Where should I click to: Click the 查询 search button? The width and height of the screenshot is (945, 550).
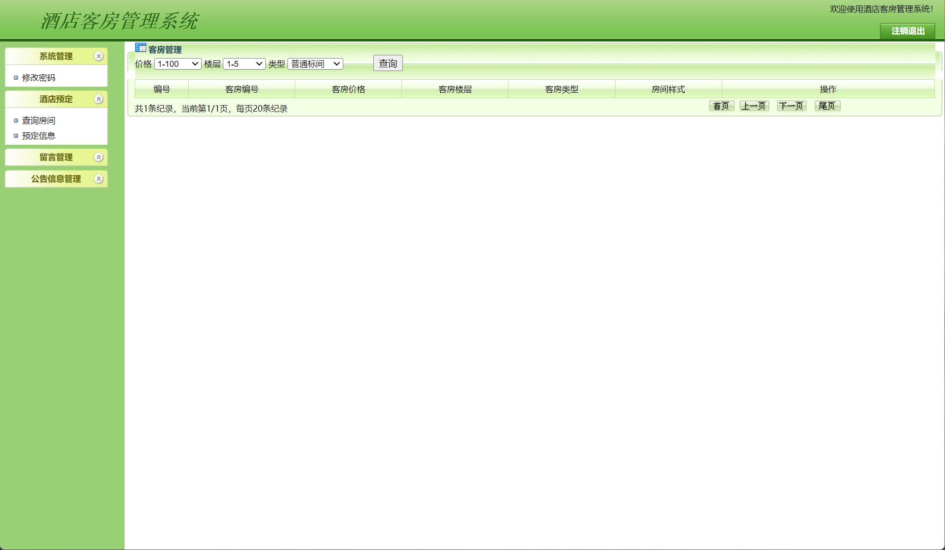[388, 63]
